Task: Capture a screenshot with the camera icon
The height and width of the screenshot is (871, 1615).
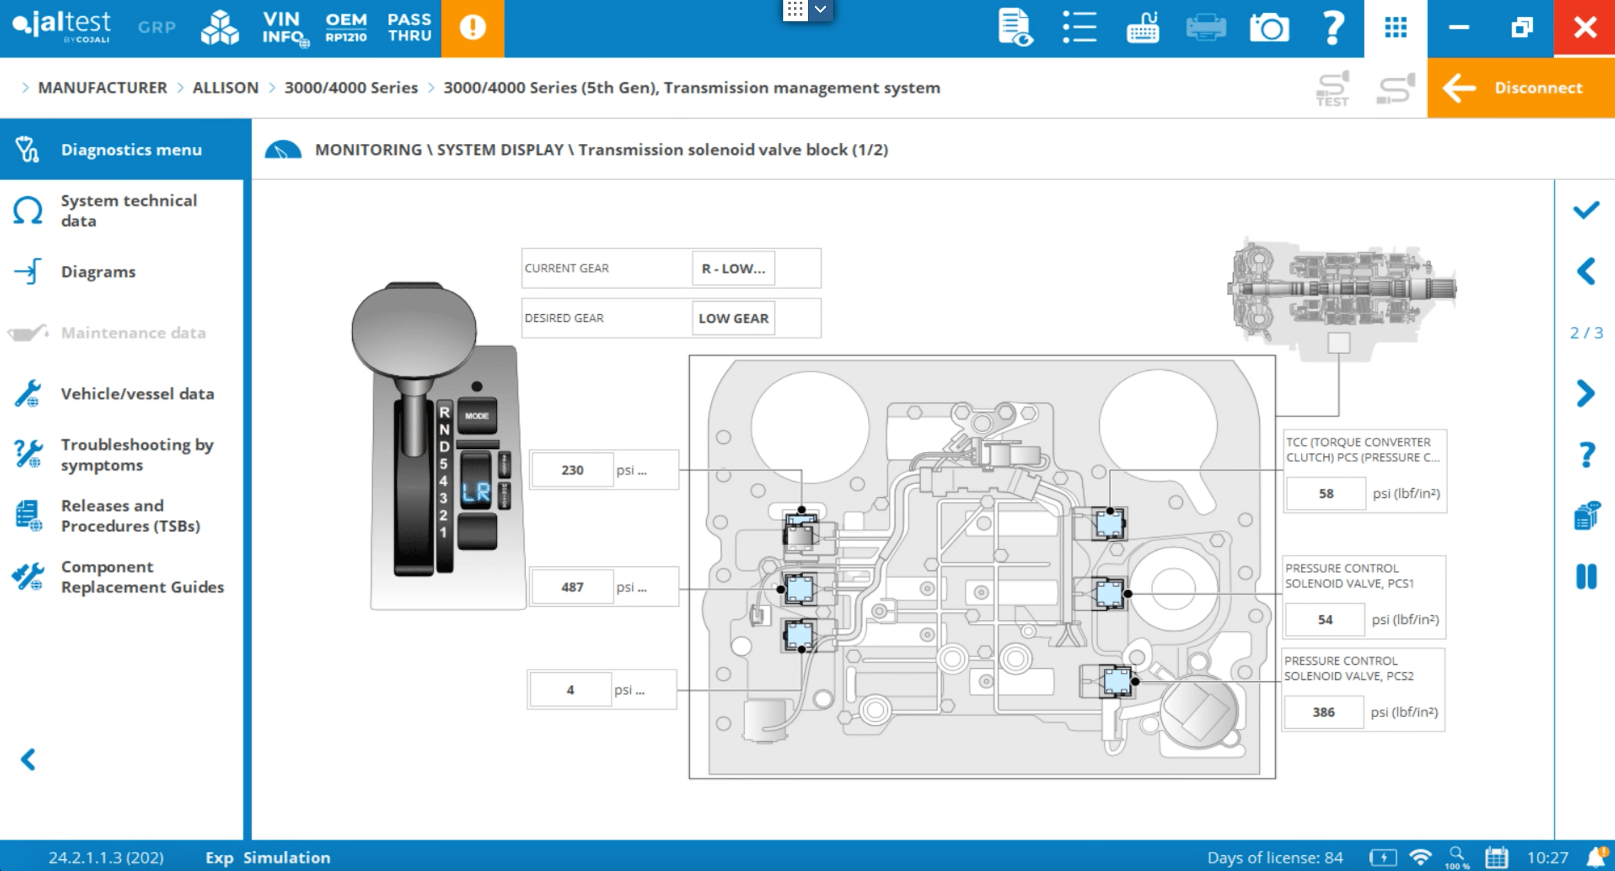Action: point(1269,28)
